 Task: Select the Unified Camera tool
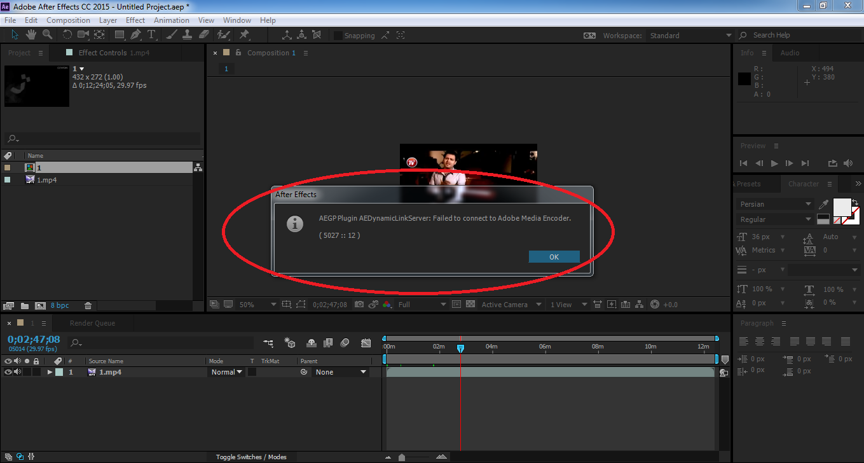coord(83,34)
